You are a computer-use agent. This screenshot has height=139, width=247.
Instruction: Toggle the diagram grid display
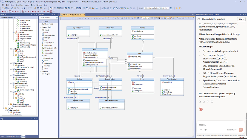[x=156, y=18]
